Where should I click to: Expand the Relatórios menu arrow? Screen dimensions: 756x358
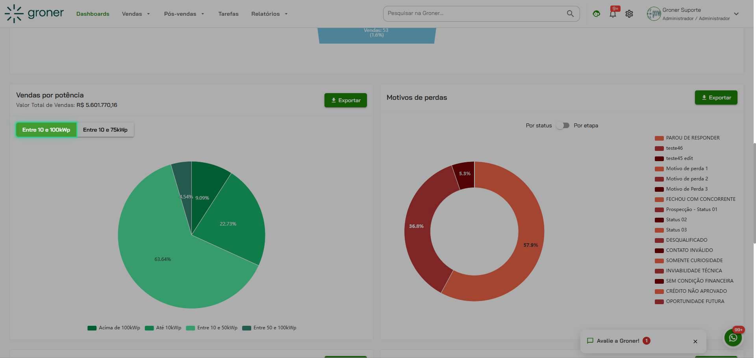tap(286, 14)
